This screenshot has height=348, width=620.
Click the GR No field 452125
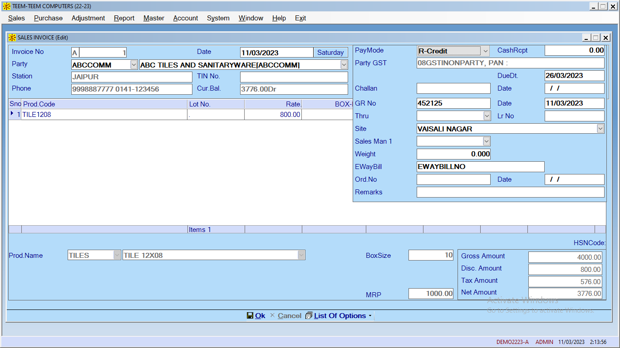point(453,103)
